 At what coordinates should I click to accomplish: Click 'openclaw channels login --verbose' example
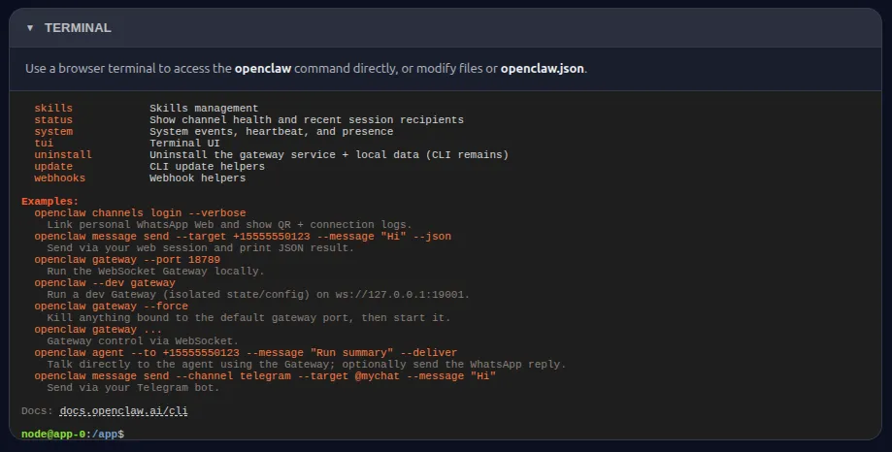140,213
